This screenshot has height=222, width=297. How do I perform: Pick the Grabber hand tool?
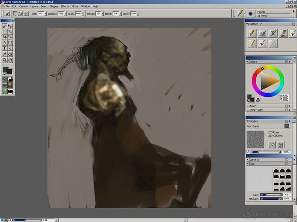(10, 60)
